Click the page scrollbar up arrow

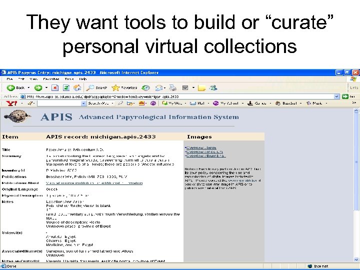tap(356, 110)
